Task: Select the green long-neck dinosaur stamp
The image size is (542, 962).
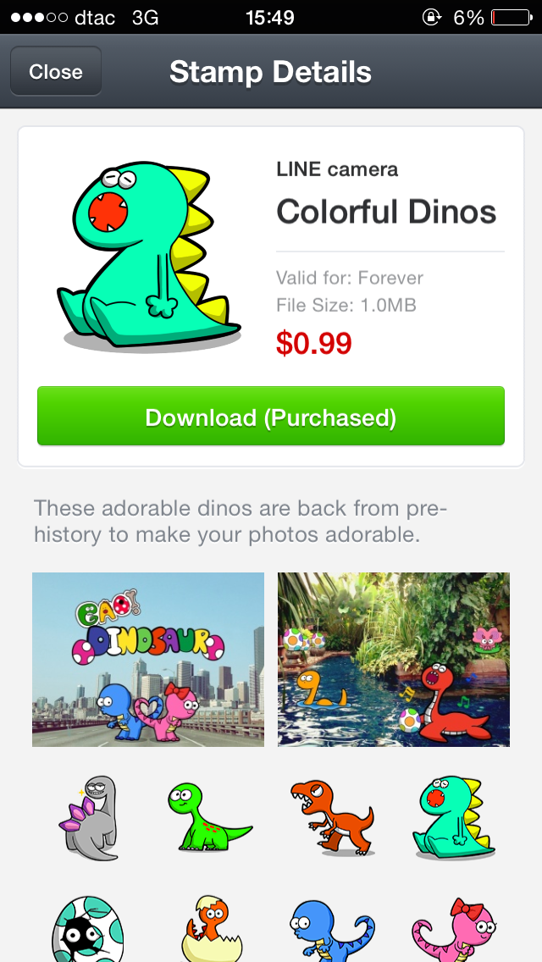Action: 209,816
